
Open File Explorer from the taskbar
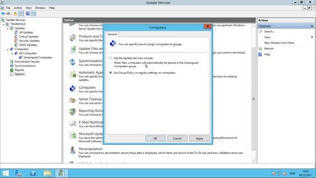[47, 174]
